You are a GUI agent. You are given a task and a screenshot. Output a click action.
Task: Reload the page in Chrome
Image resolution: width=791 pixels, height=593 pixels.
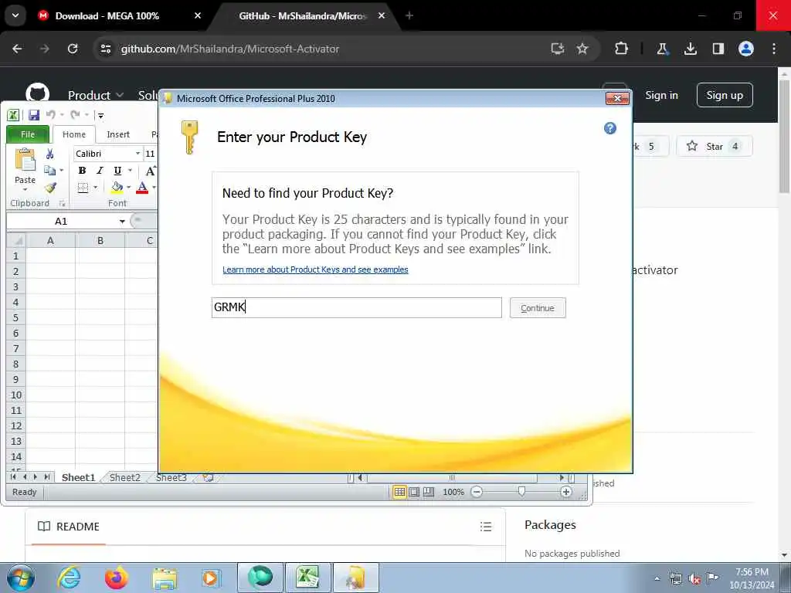(73, 49)
